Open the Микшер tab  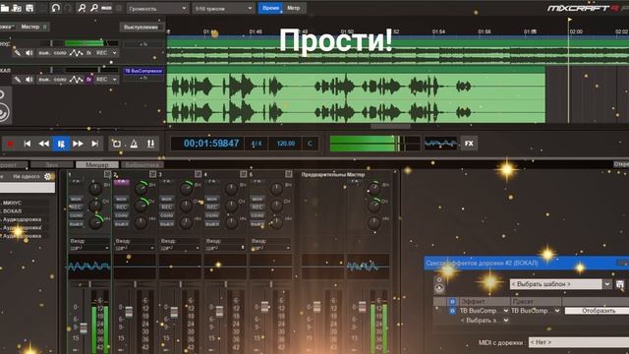click(x=97, y=165)
